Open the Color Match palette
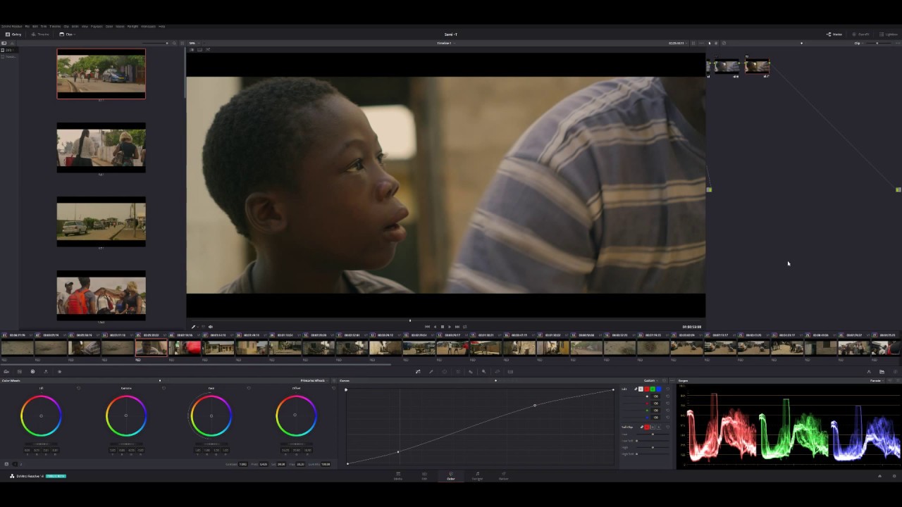This screenshot has width=902, height=507. (x=20, y=371)
